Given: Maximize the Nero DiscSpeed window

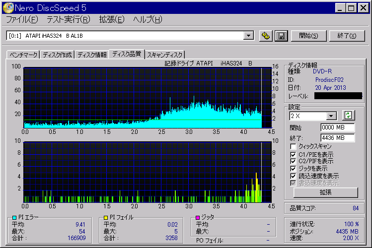Looking at the screenshot, I should tap(351, 8).
